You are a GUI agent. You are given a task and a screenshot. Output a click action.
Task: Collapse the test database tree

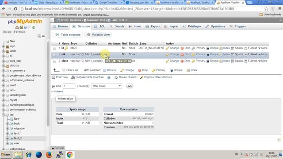point(3,115)
